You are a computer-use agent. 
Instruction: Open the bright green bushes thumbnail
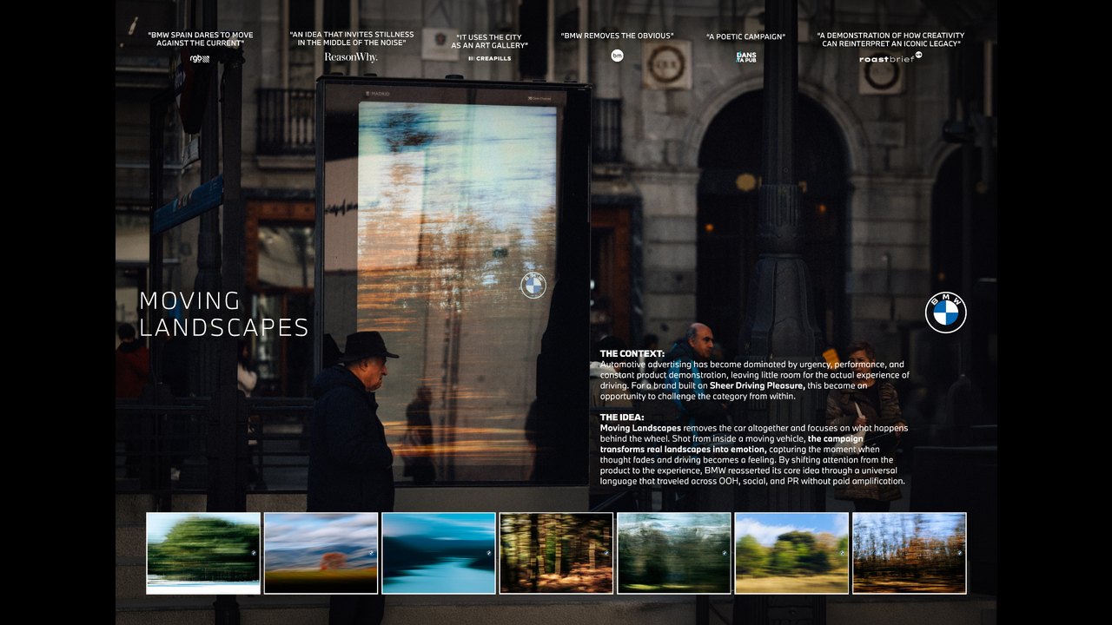pos(791,553)
